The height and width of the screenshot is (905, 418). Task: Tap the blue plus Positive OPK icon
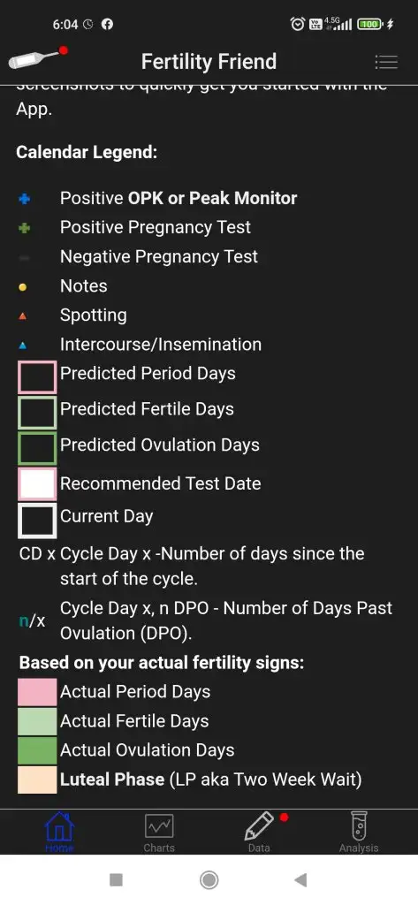[x=24, y=199]
